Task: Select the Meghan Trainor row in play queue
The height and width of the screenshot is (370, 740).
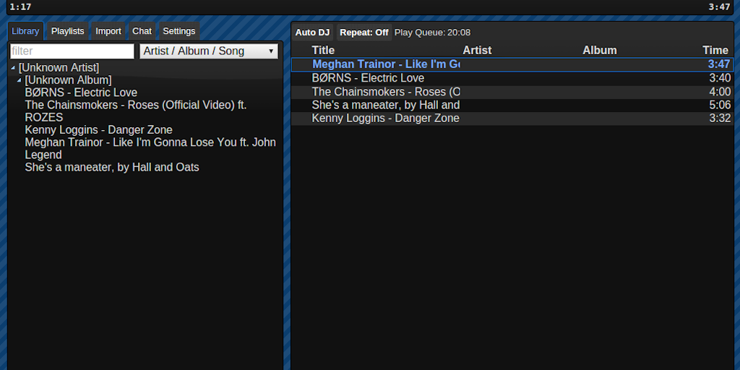Action: (x=512, y=64)
